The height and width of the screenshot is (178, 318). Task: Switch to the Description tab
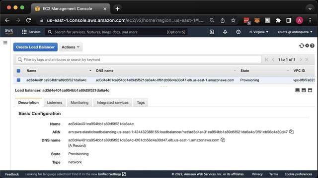pyautogui.click(x=28, y=102)
